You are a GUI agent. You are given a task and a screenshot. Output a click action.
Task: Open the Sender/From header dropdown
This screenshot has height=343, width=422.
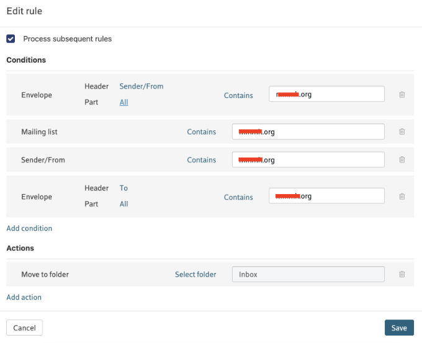(141, 86)
